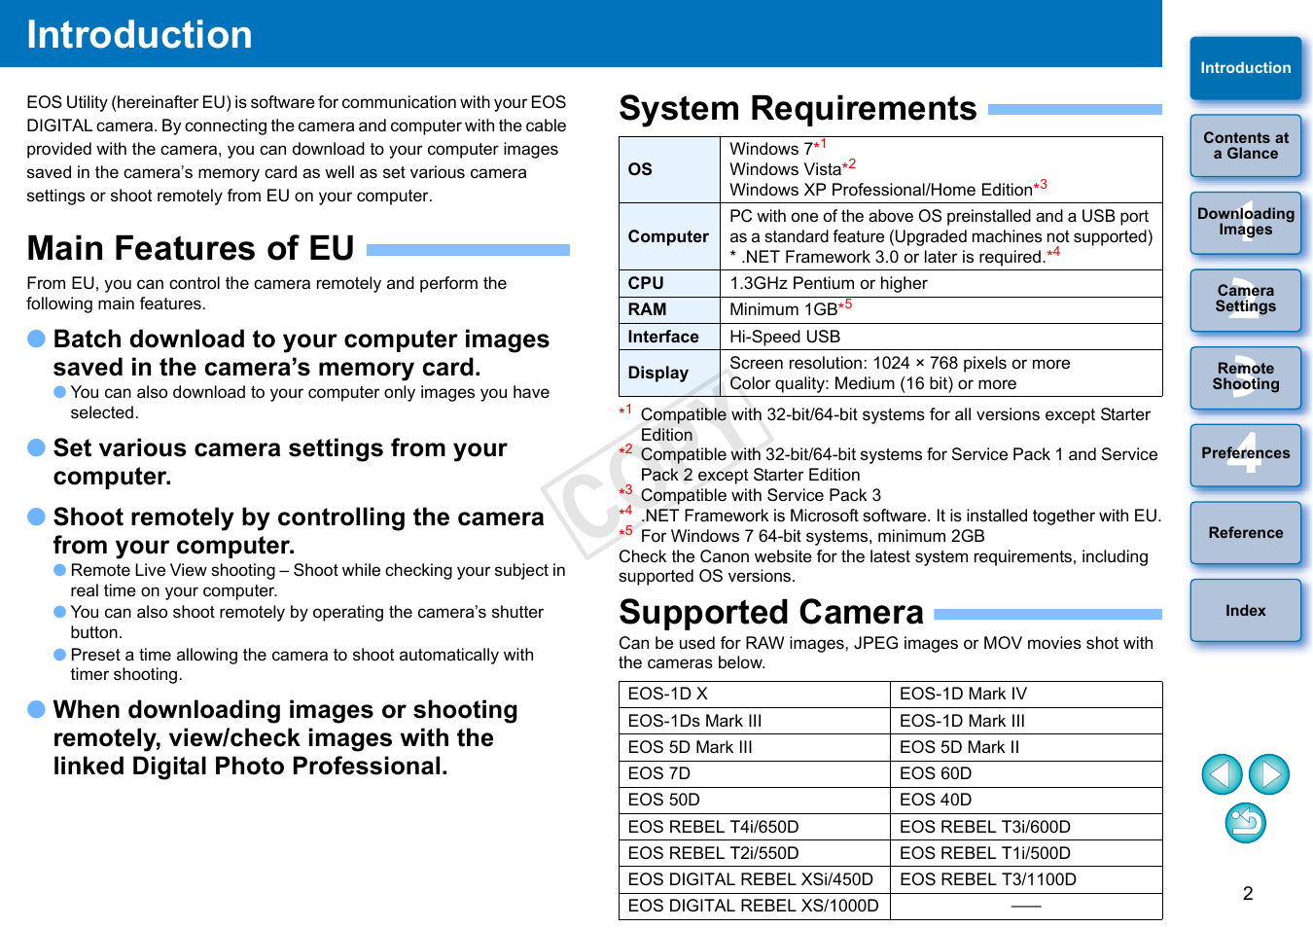Go to the next page arrow
Image resolution: width=1313 pixels, height=928 pixels.
[1269, 774]
